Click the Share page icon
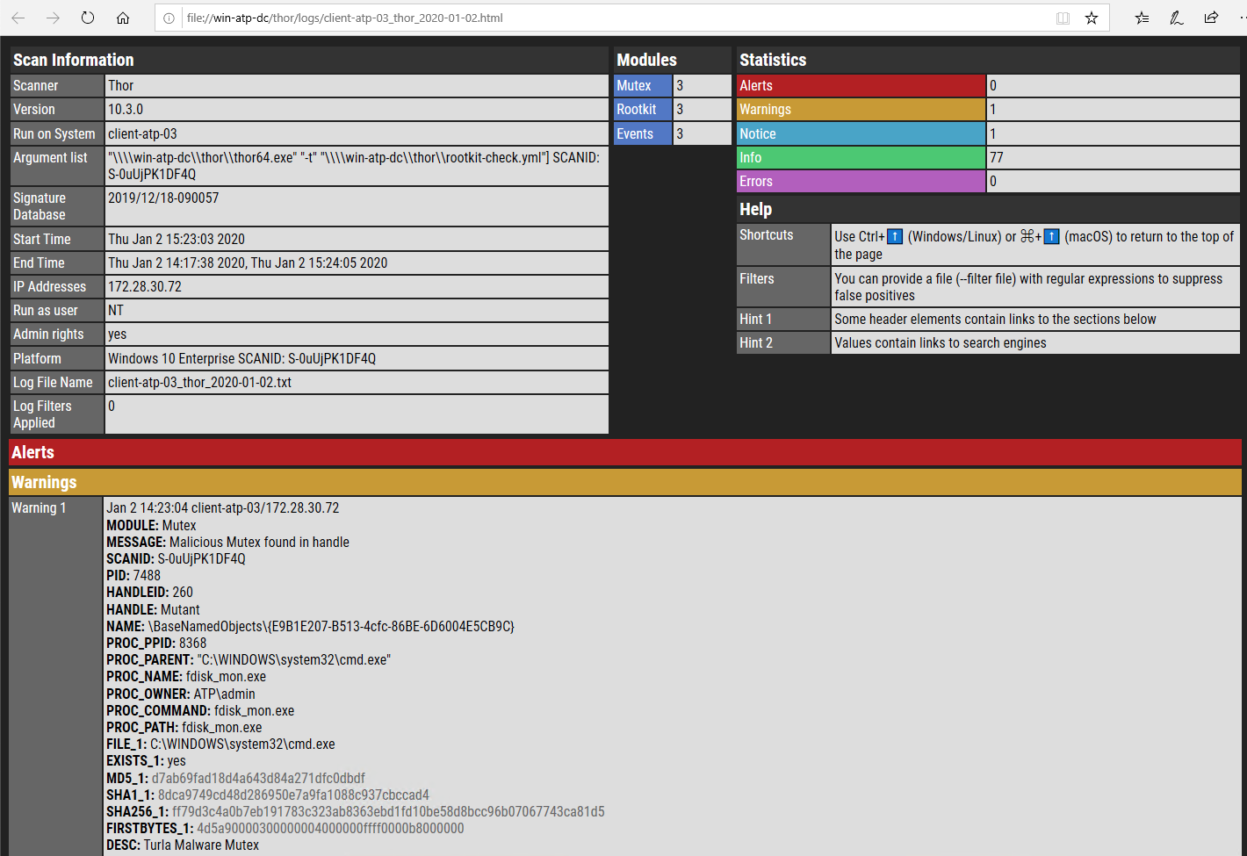 point(1212,18)
